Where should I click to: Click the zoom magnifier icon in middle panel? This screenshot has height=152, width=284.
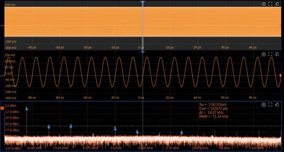point(277,54)
